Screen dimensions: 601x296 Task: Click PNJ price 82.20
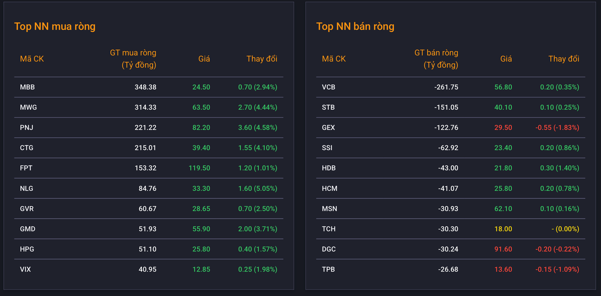(x=201, y=128)
